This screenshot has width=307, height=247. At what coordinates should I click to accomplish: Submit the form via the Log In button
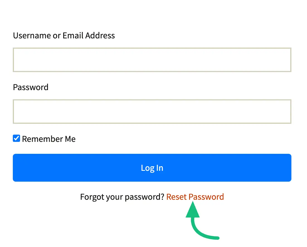tap(152, 168)
